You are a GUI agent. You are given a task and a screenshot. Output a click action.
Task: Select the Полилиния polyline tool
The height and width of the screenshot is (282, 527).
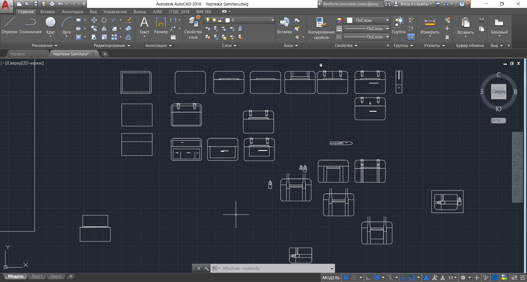pos(30,25)
